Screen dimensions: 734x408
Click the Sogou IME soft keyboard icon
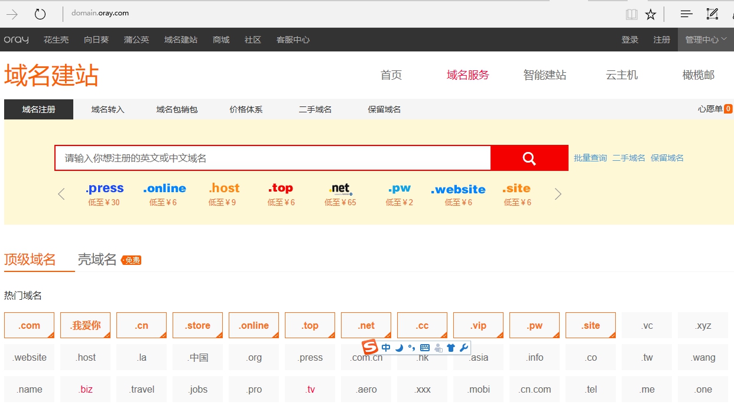[x=424, y=348]
